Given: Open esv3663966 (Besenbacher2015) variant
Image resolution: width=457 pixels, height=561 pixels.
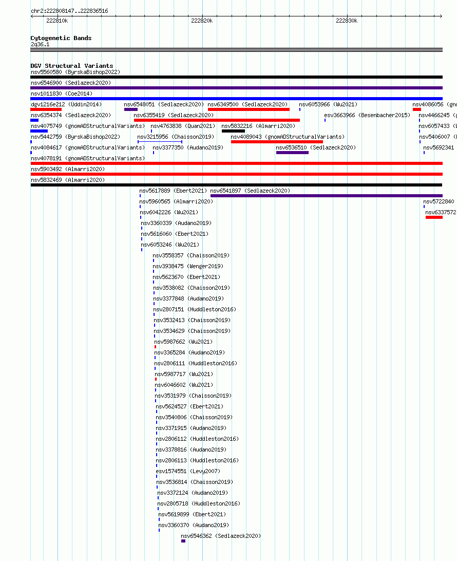Looking at the screenshot, I should point(367,115).
